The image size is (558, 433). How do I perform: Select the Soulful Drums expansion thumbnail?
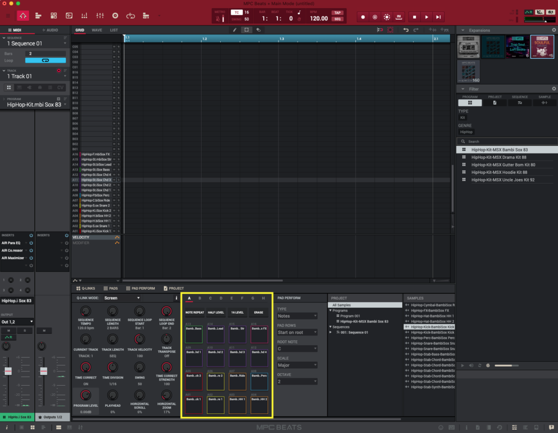click(542, 47)
